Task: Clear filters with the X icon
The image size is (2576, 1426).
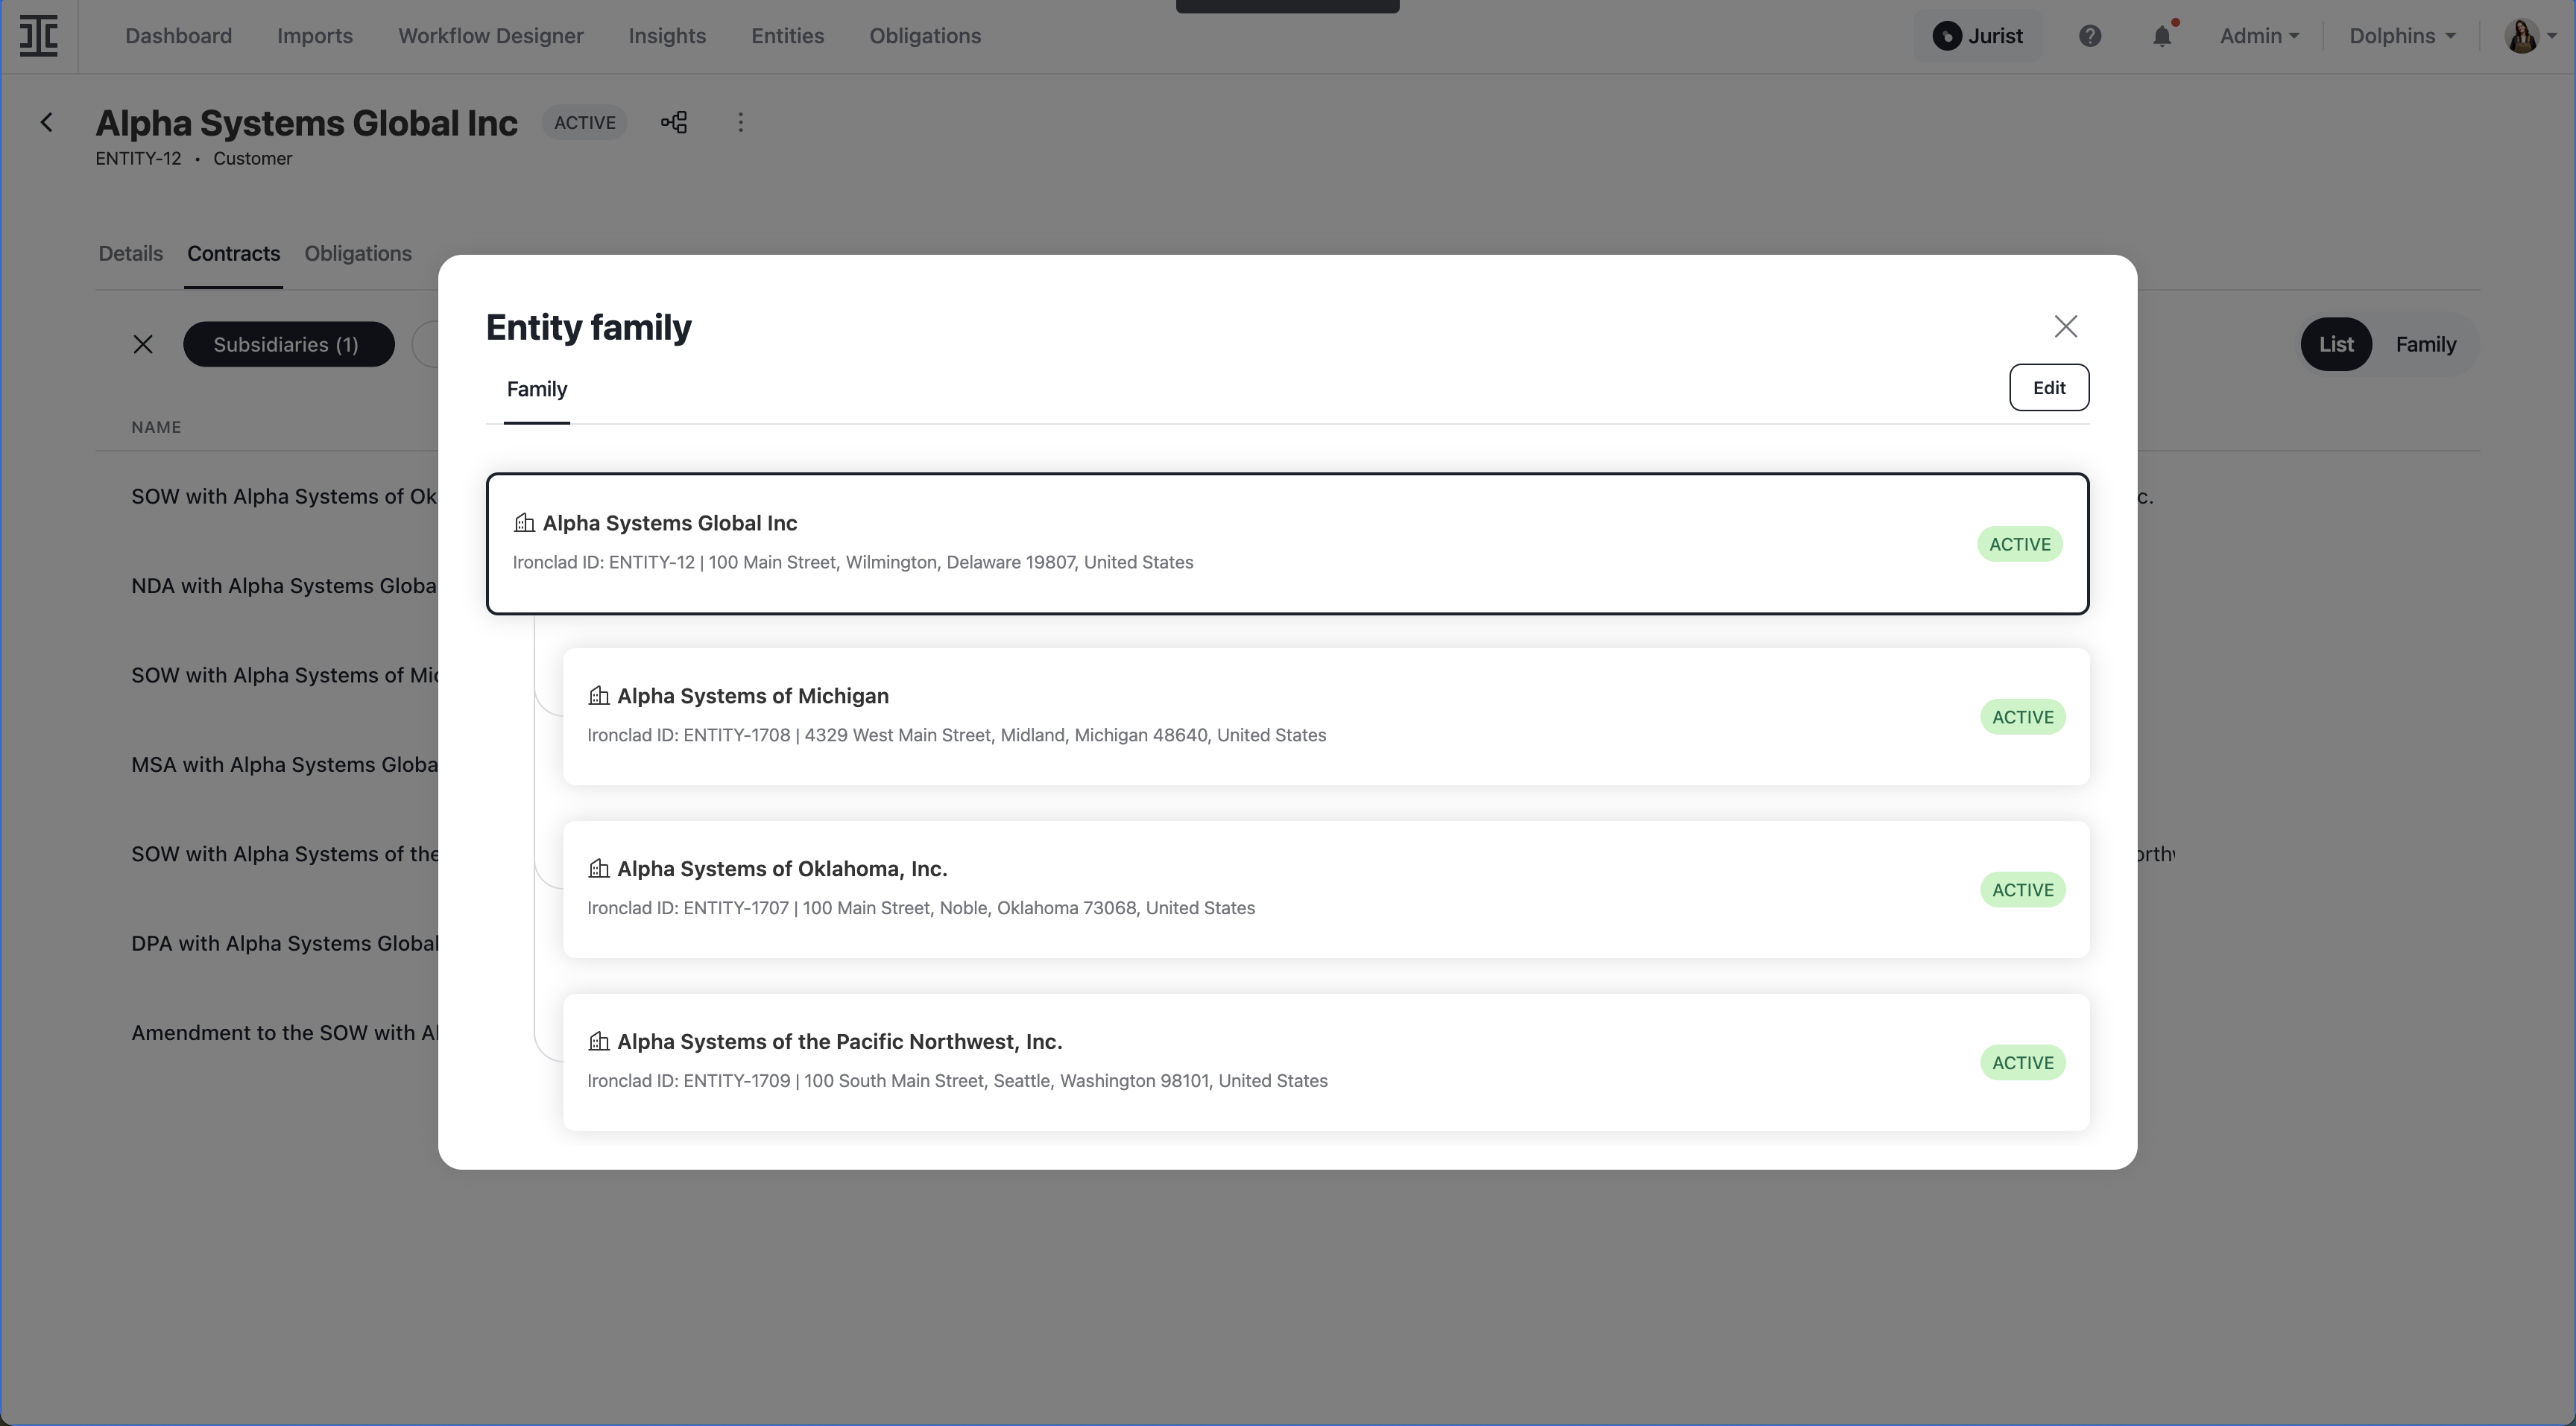Action: 143,343
